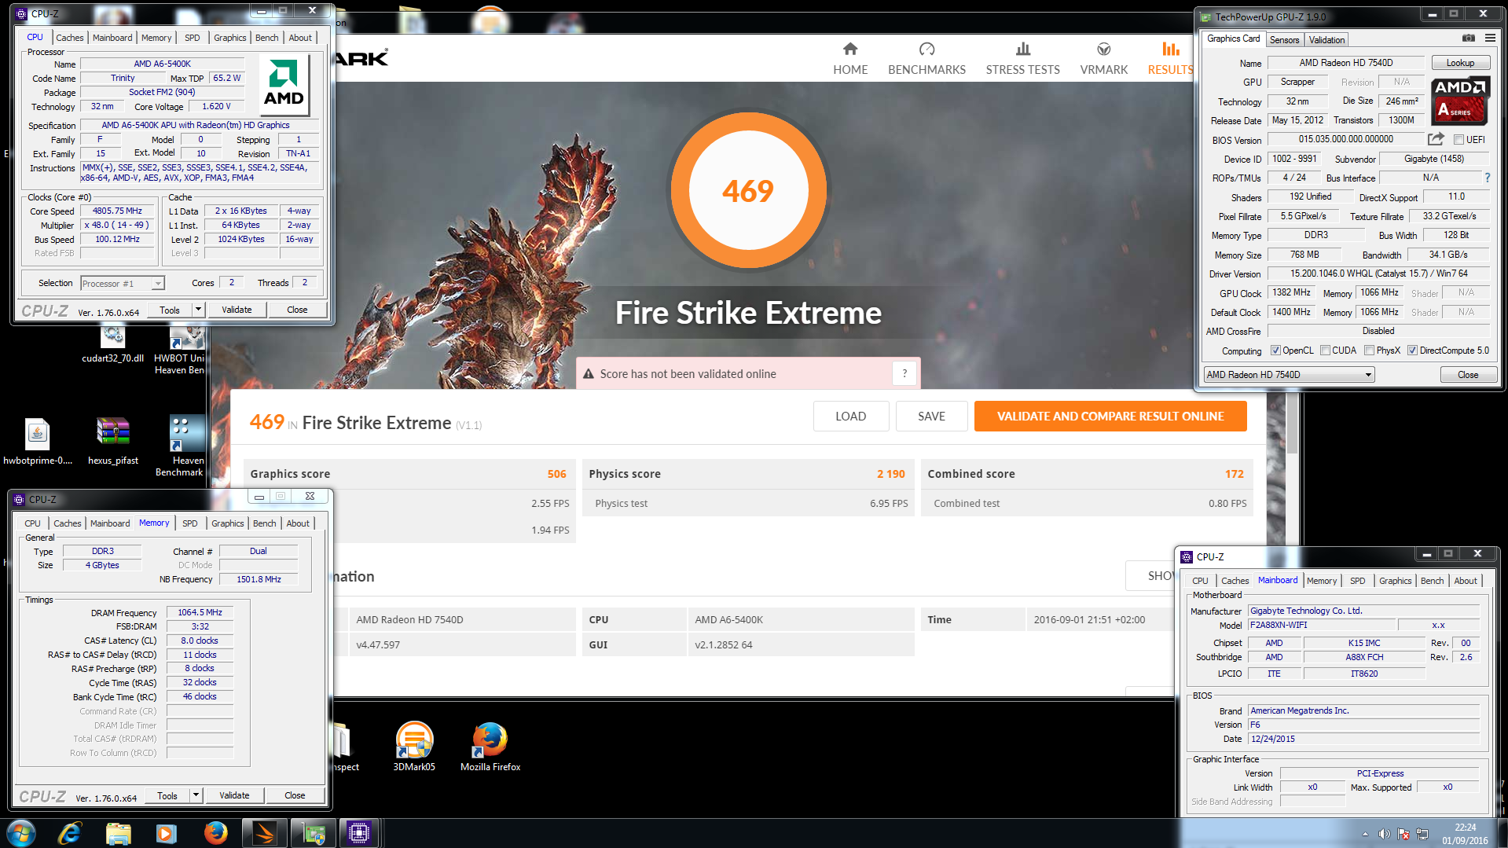Open the 3DMark05 desktop shortcut

[x=414, y=747]
